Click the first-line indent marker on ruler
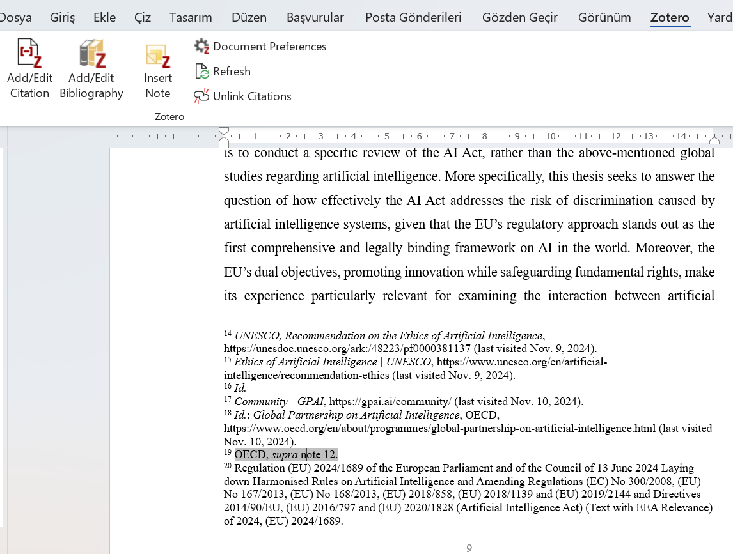 tap(224, 131)
